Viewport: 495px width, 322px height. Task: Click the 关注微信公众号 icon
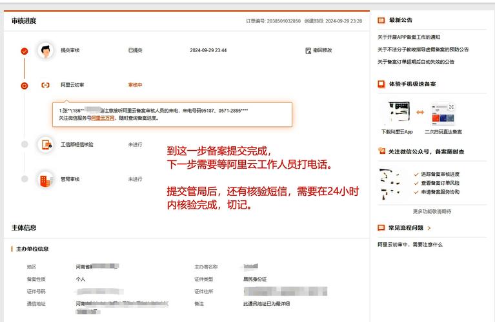381,151
